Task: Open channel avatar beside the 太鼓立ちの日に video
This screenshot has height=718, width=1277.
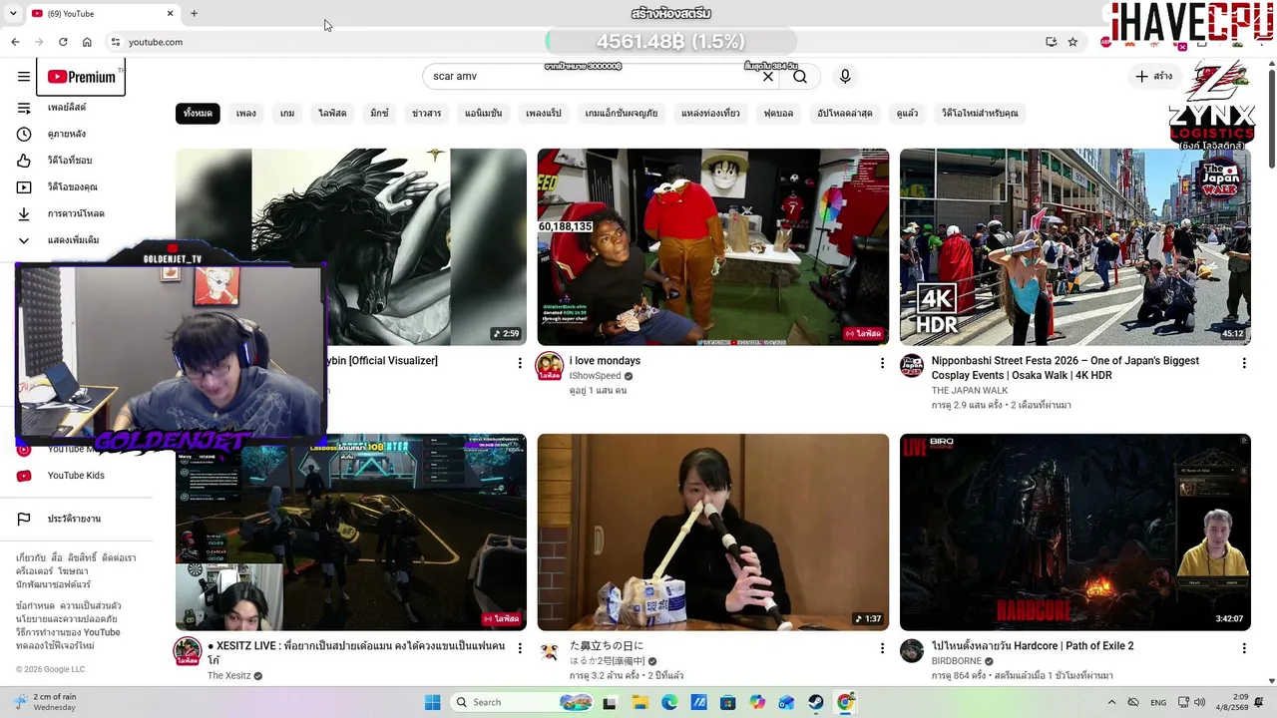Action: tap(550, 651)
